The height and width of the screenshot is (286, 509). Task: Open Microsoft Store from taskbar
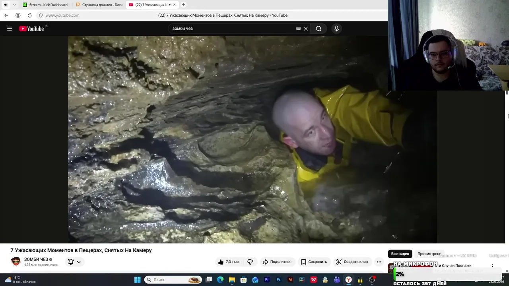[x=243, y=280]
